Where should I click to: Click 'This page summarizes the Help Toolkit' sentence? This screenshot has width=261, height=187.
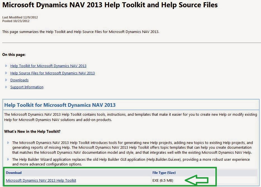click(81, 32)
